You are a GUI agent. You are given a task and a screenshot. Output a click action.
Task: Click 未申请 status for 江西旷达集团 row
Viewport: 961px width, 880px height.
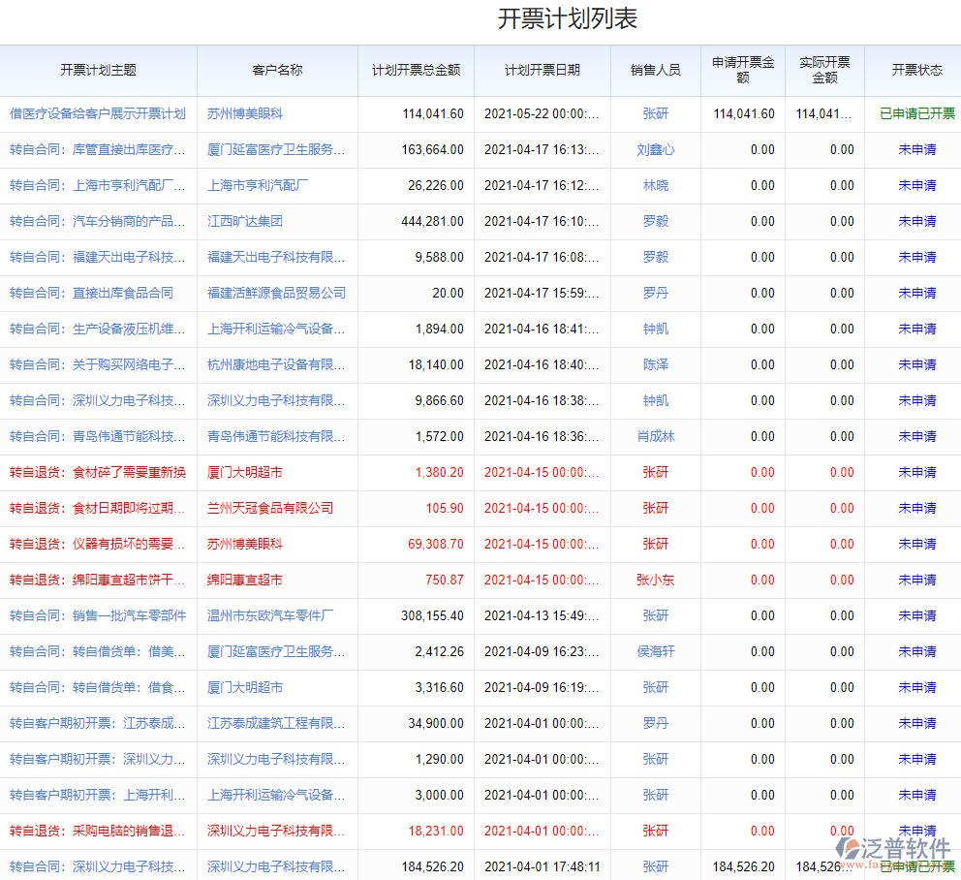(916, 221)
